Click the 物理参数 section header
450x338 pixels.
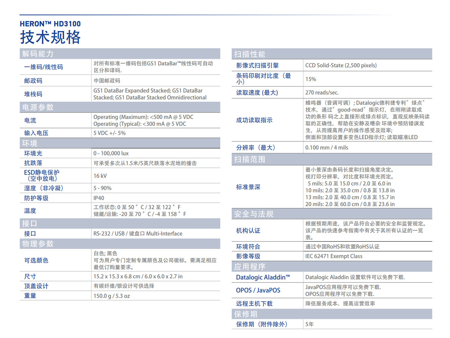[x=38, y=244]
